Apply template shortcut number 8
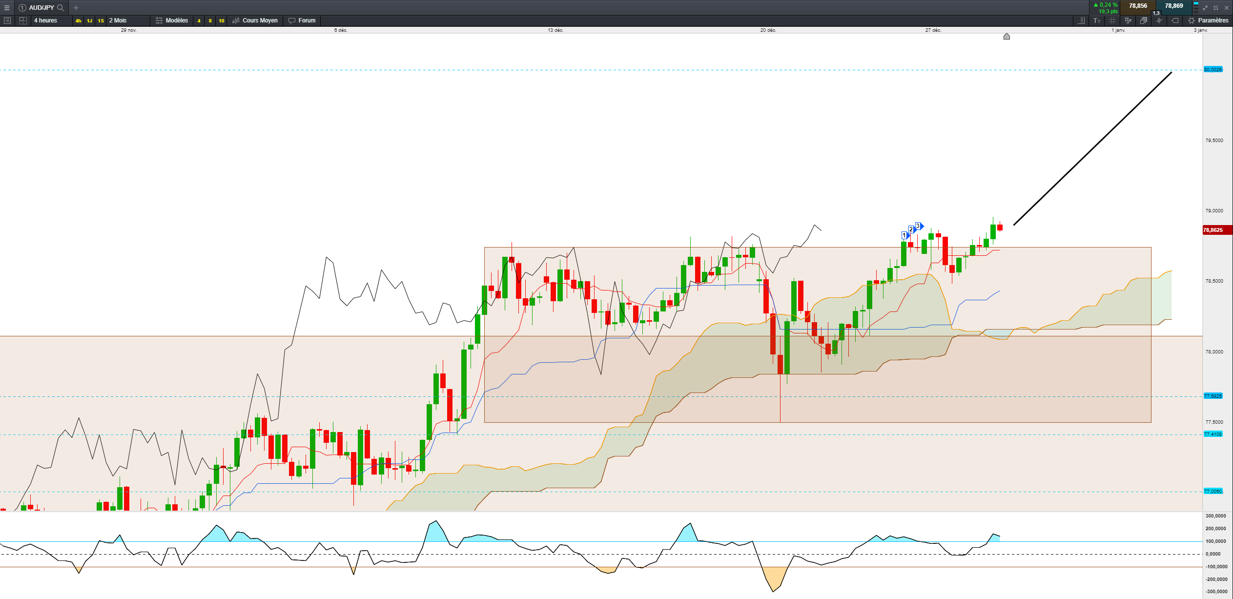 click(x=210, y=21)
